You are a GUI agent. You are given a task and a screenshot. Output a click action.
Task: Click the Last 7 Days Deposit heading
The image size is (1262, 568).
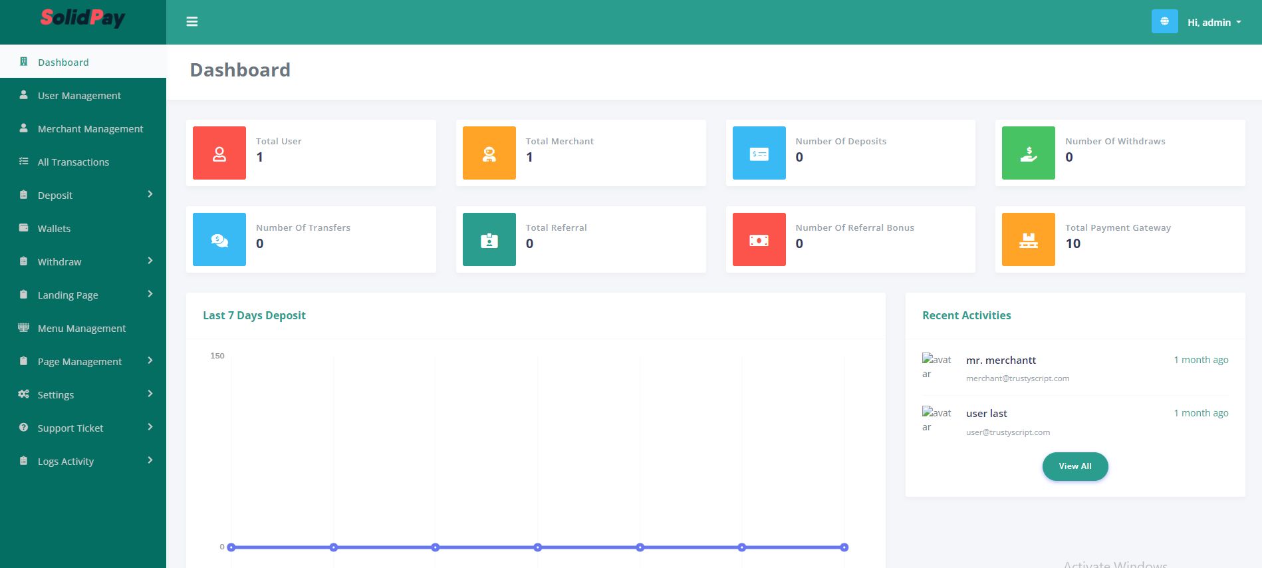point(254,315)
